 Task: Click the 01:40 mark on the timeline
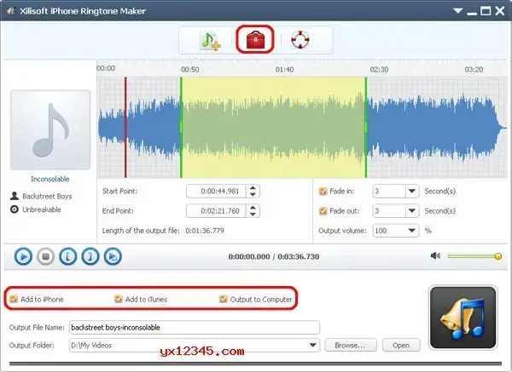[284, 70]
